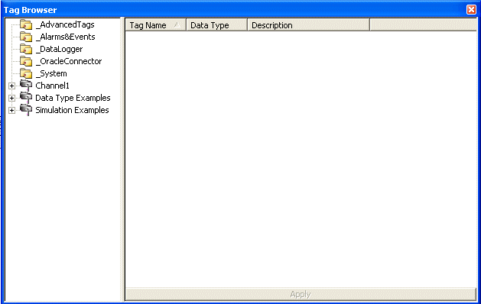
Task: Select the Data Type Examples label
Action: tap(73, 98)
